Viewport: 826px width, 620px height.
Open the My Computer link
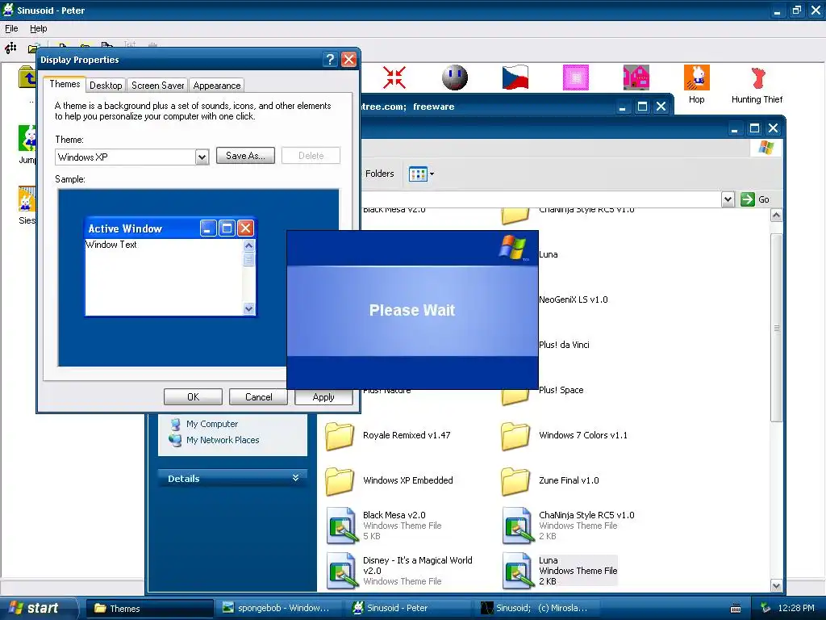pyautogui.click(x=212, y=424)
